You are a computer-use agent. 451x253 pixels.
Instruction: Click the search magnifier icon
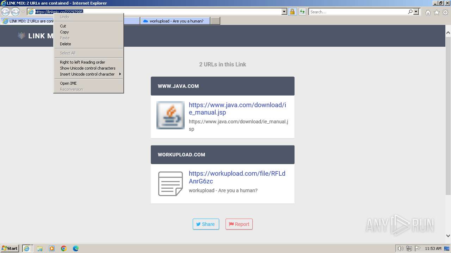tap(410, 12)
